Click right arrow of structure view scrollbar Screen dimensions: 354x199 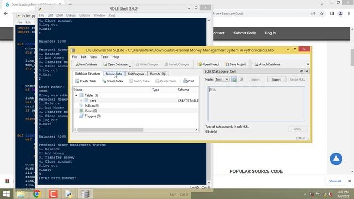(x=196, y=130)
